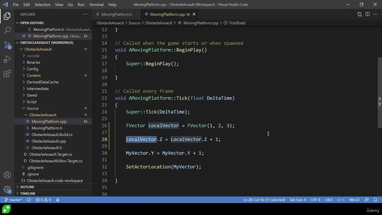Open the Selection menu
This screenshot has height=215, width=382.
(42, 5)
